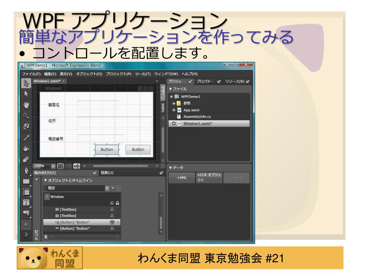Close the Window1.xaml document tab
Viewport: 365px width, 274px height.
coord(63,81)
